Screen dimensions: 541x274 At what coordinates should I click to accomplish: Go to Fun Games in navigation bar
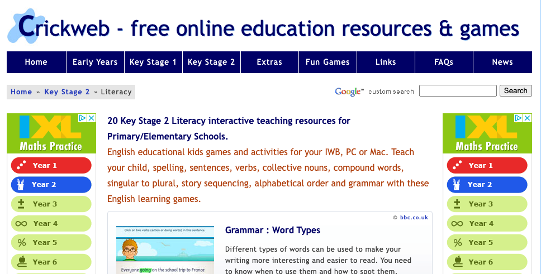328,62
